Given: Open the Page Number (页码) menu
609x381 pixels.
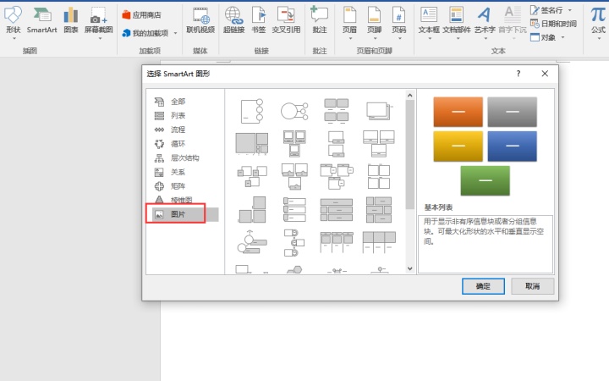Looking at the screenshot, I should (399, 21).
